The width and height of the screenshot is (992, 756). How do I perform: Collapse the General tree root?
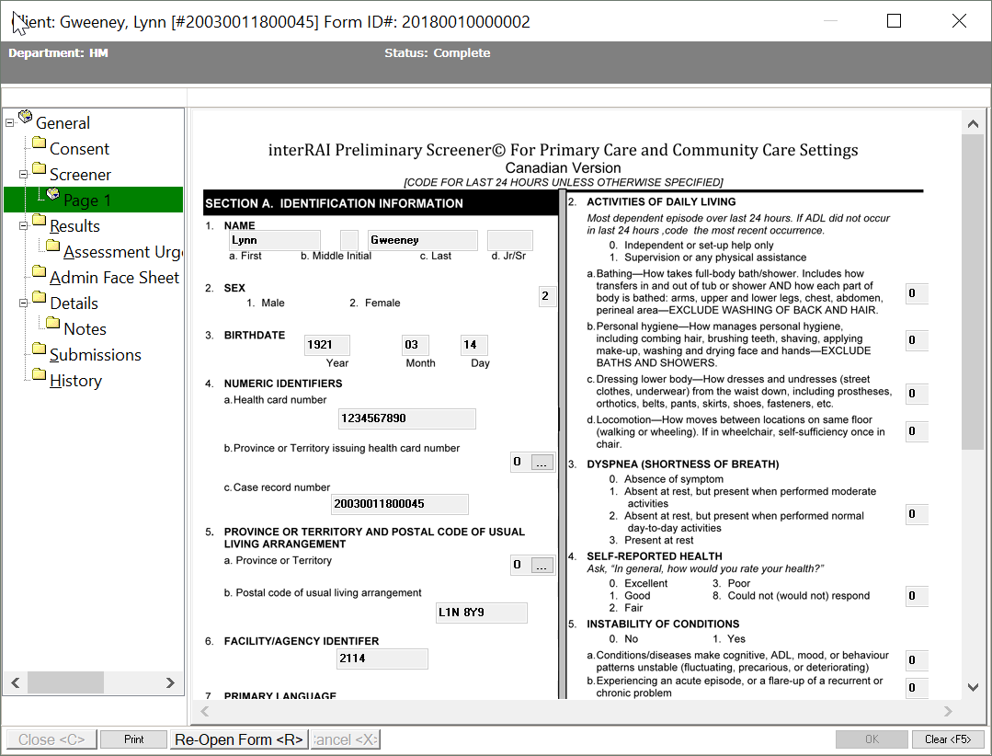coord(9,122)
